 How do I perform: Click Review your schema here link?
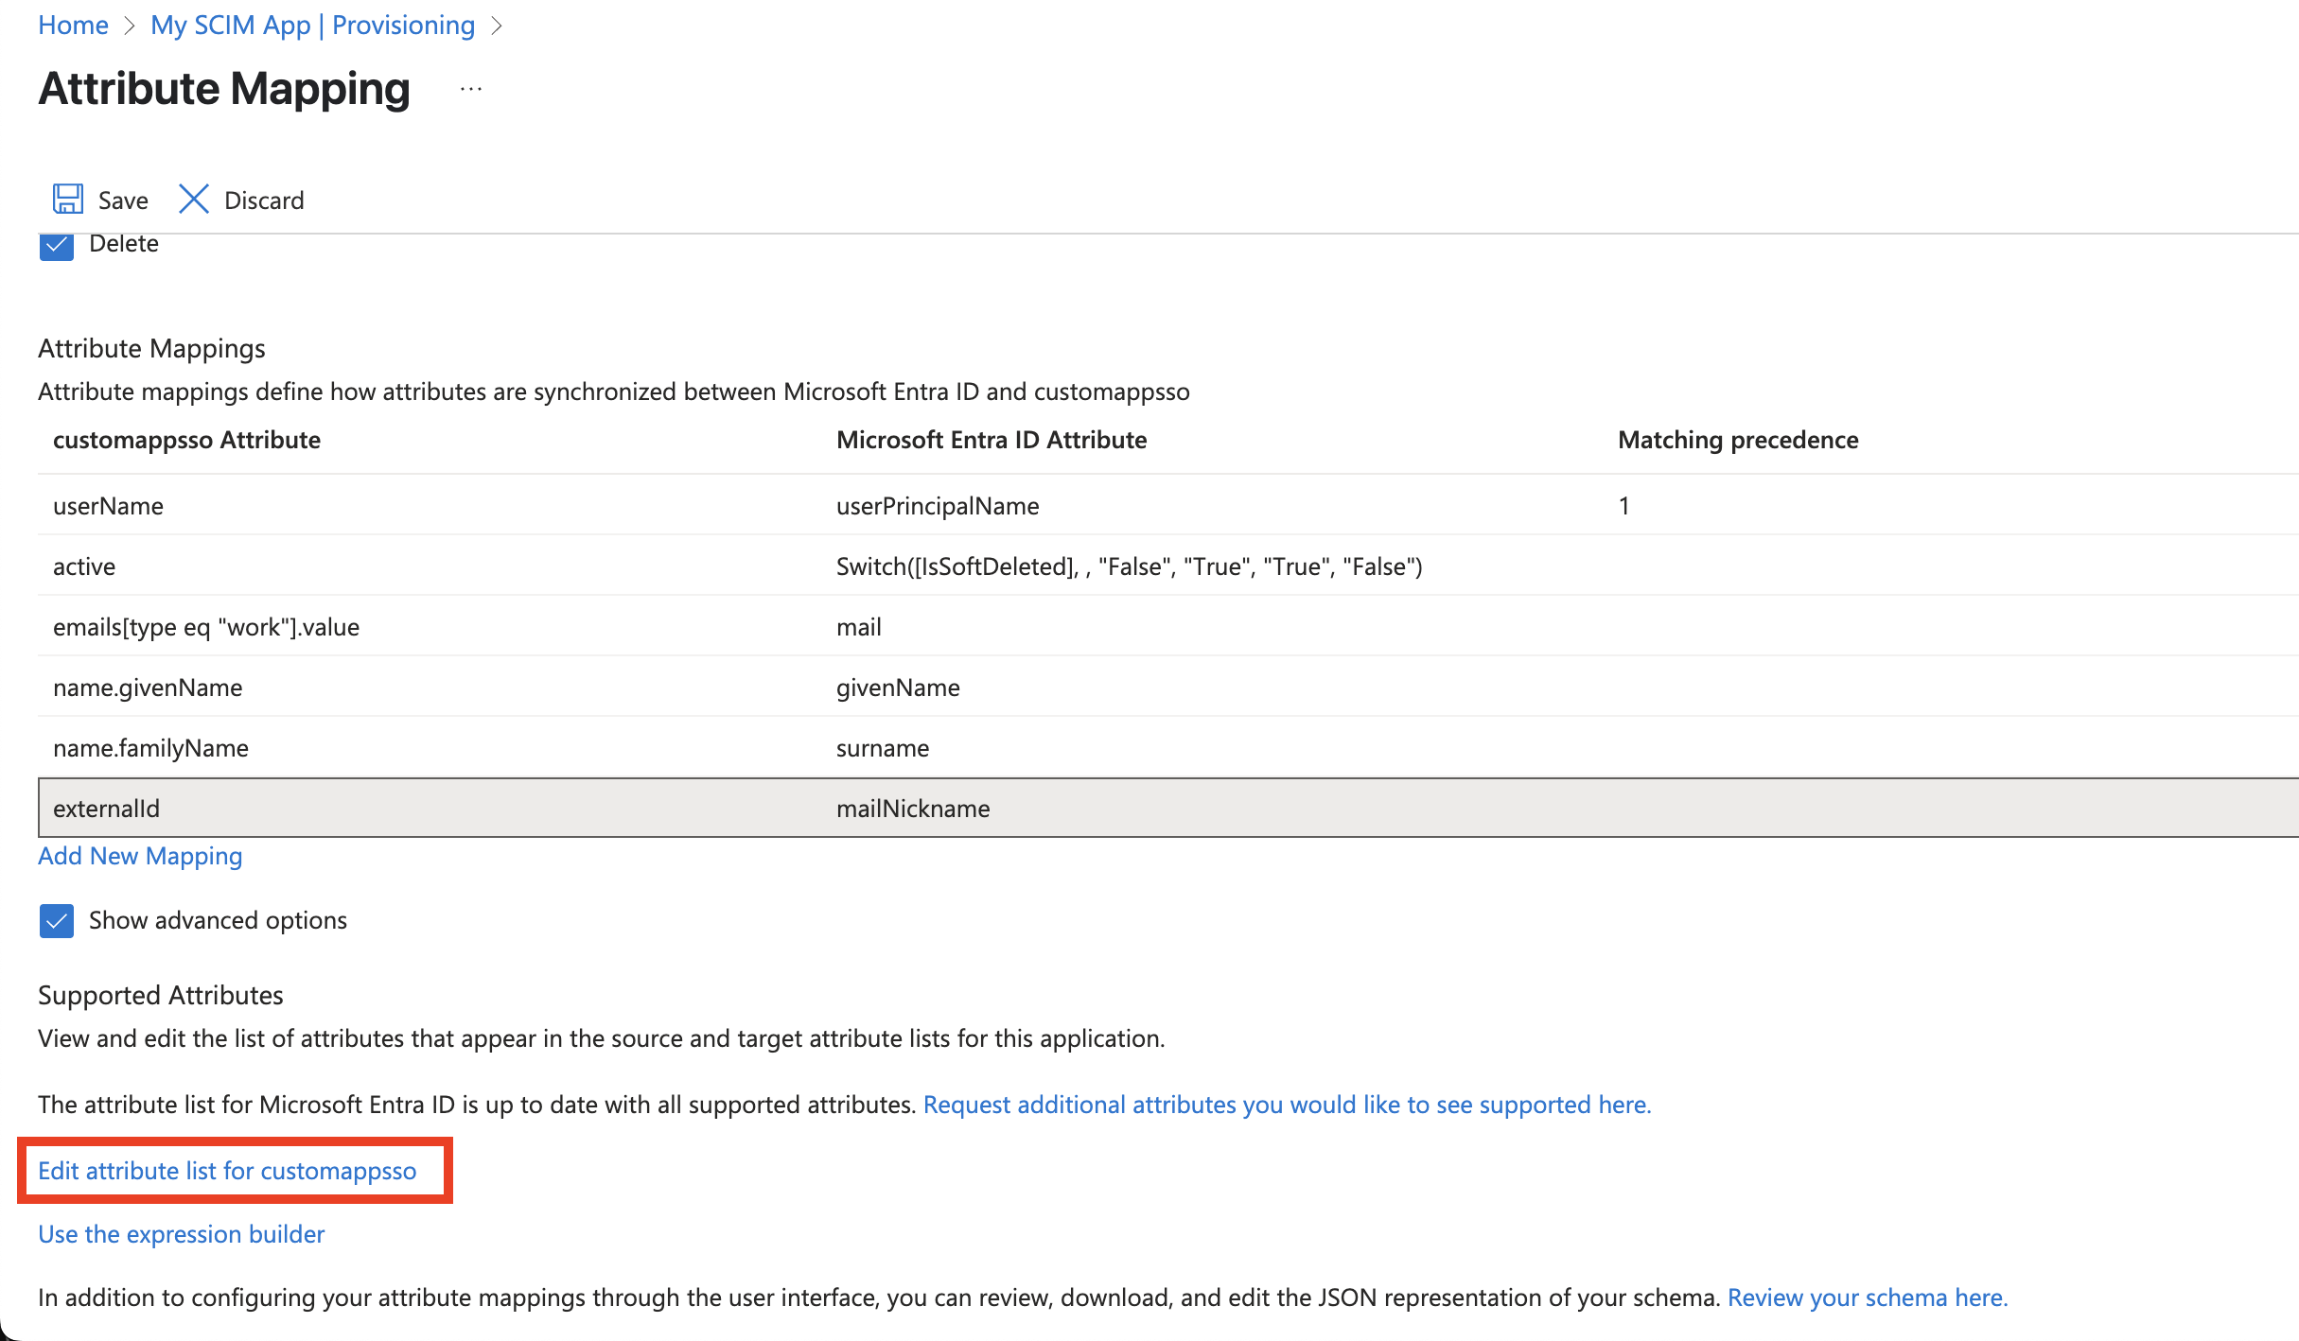pyautogui.click(x=1867, y=1297)
